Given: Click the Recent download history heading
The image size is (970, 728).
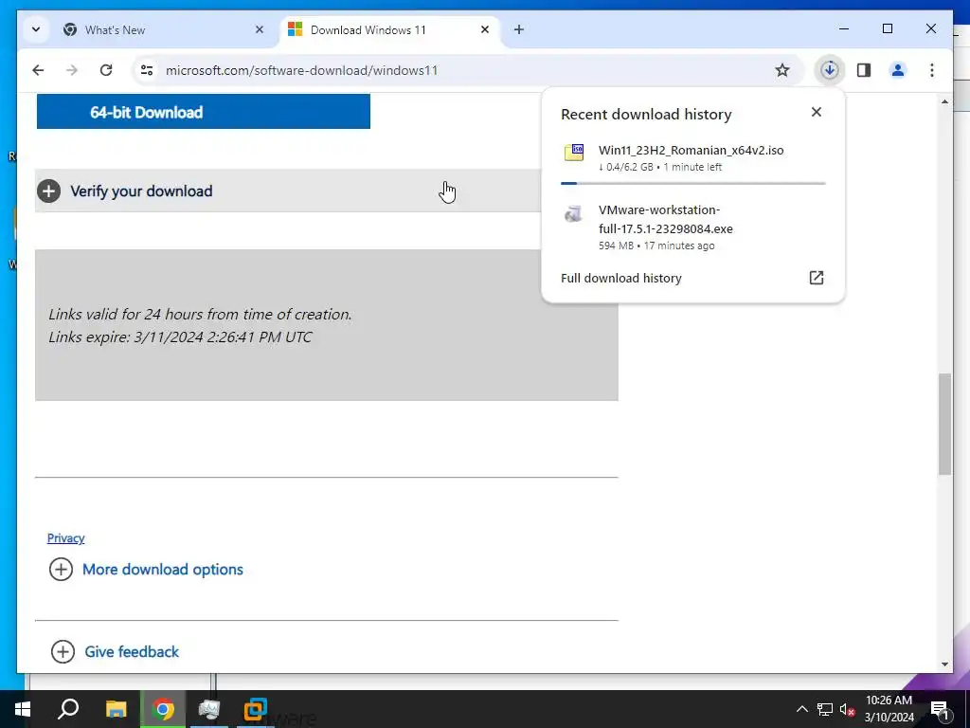Looking at the screenshot, I should pyautogui.click(x=646, y=114).
